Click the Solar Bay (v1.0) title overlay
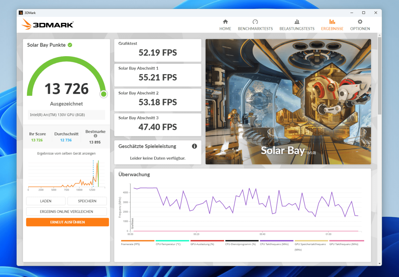This screenshot has width=399, height=277. point(288,150)
